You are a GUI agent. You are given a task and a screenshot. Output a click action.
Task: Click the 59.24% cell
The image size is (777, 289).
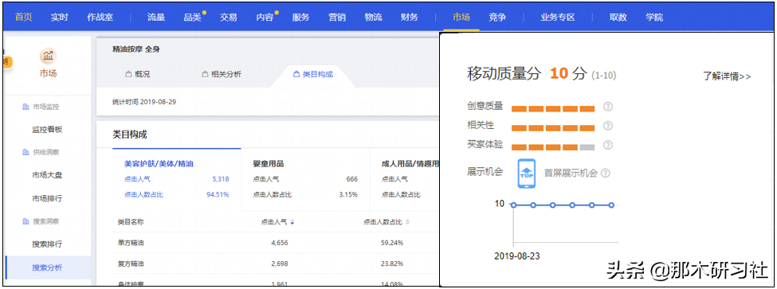[x=392, y=243]
